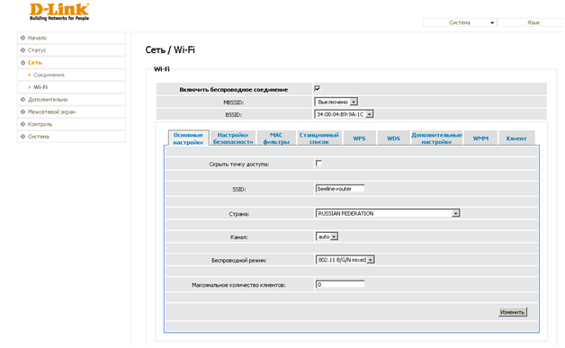Open the Контроль sidebar section

[71, 124]
